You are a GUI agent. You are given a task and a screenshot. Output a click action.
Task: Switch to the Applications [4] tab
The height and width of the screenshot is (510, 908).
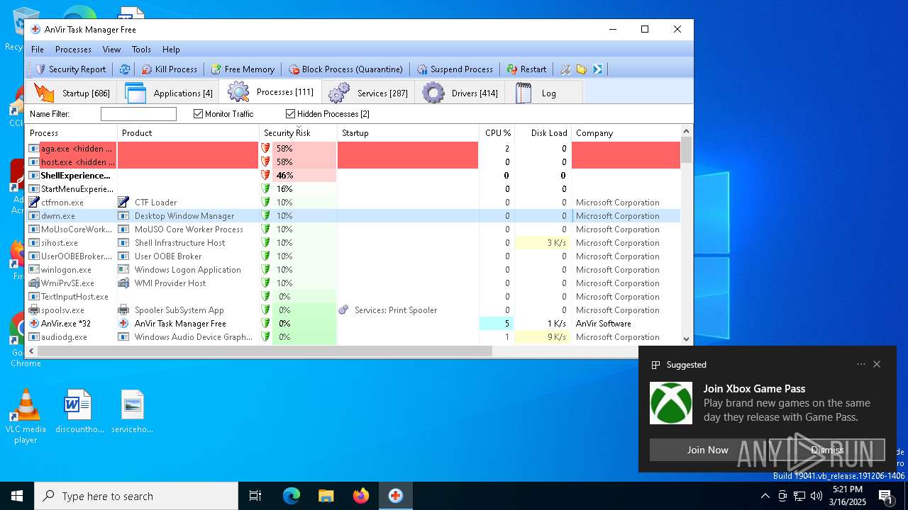168,93
